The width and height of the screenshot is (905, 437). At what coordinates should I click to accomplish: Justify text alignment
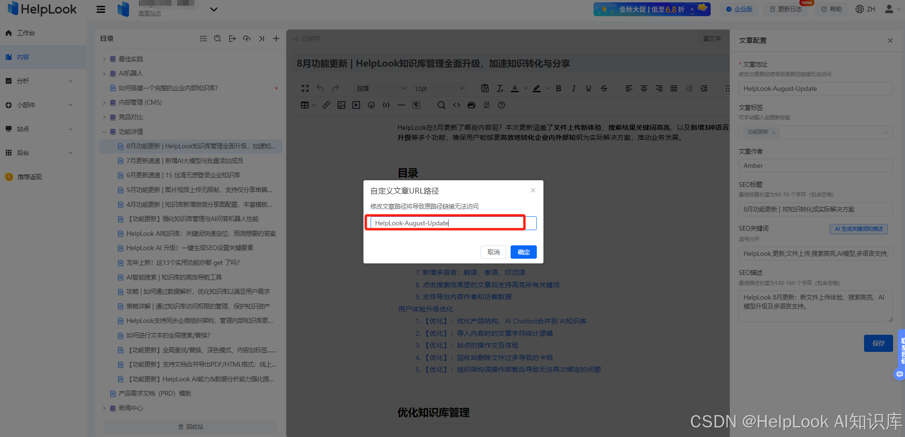[x=674, y=88]
